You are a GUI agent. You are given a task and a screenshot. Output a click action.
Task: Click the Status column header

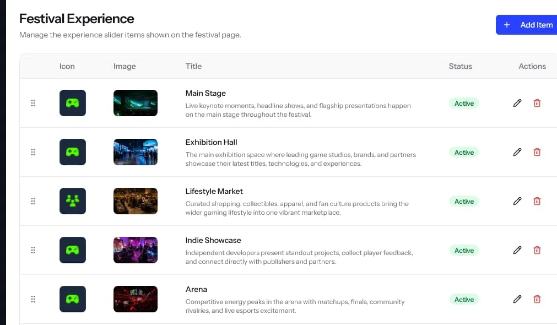click(460, 66)
